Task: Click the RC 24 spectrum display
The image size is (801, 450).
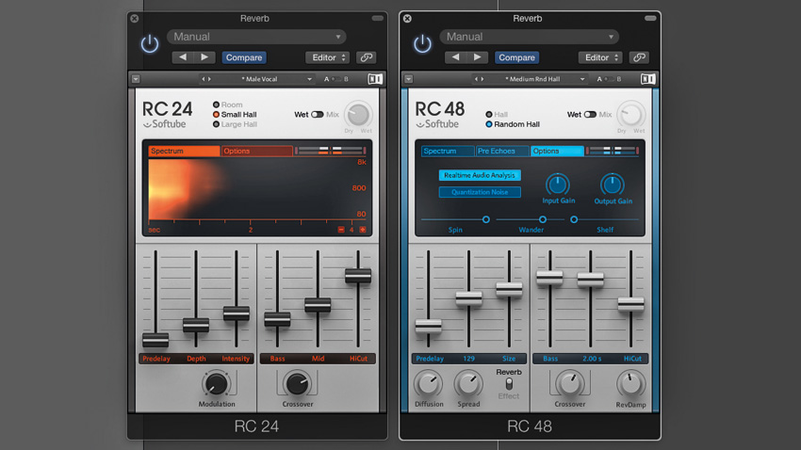Action: (257, 189)
